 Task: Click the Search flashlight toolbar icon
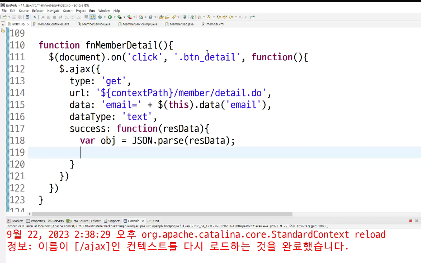174,17
